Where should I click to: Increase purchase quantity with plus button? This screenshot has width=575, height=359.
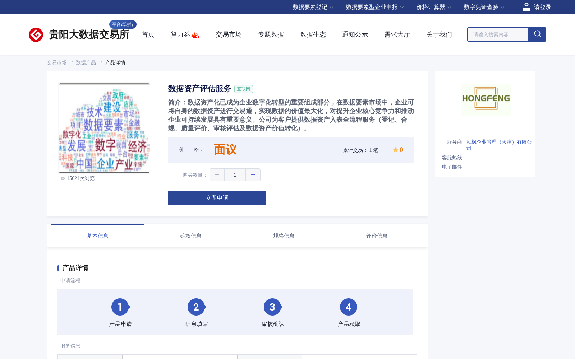click(x=253, y=175)
